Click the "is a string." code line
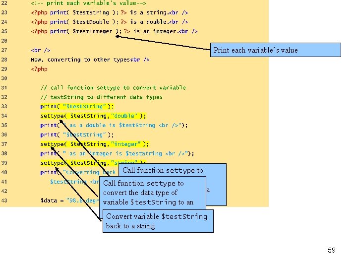357x268 pixels. [x=110, y=12]
